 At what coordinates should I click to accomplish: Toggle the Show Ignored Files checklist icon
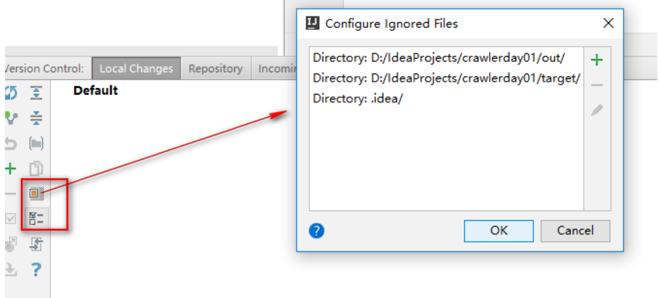(36, 219)
